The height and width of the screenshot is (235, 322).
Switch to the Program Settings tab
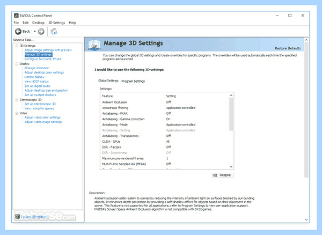pos(133,81)
